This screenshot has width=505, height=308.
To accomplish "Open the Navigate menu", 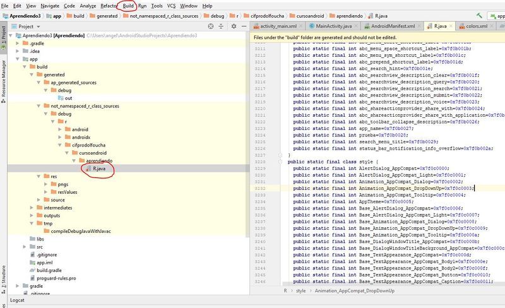I will pos(50,6).
